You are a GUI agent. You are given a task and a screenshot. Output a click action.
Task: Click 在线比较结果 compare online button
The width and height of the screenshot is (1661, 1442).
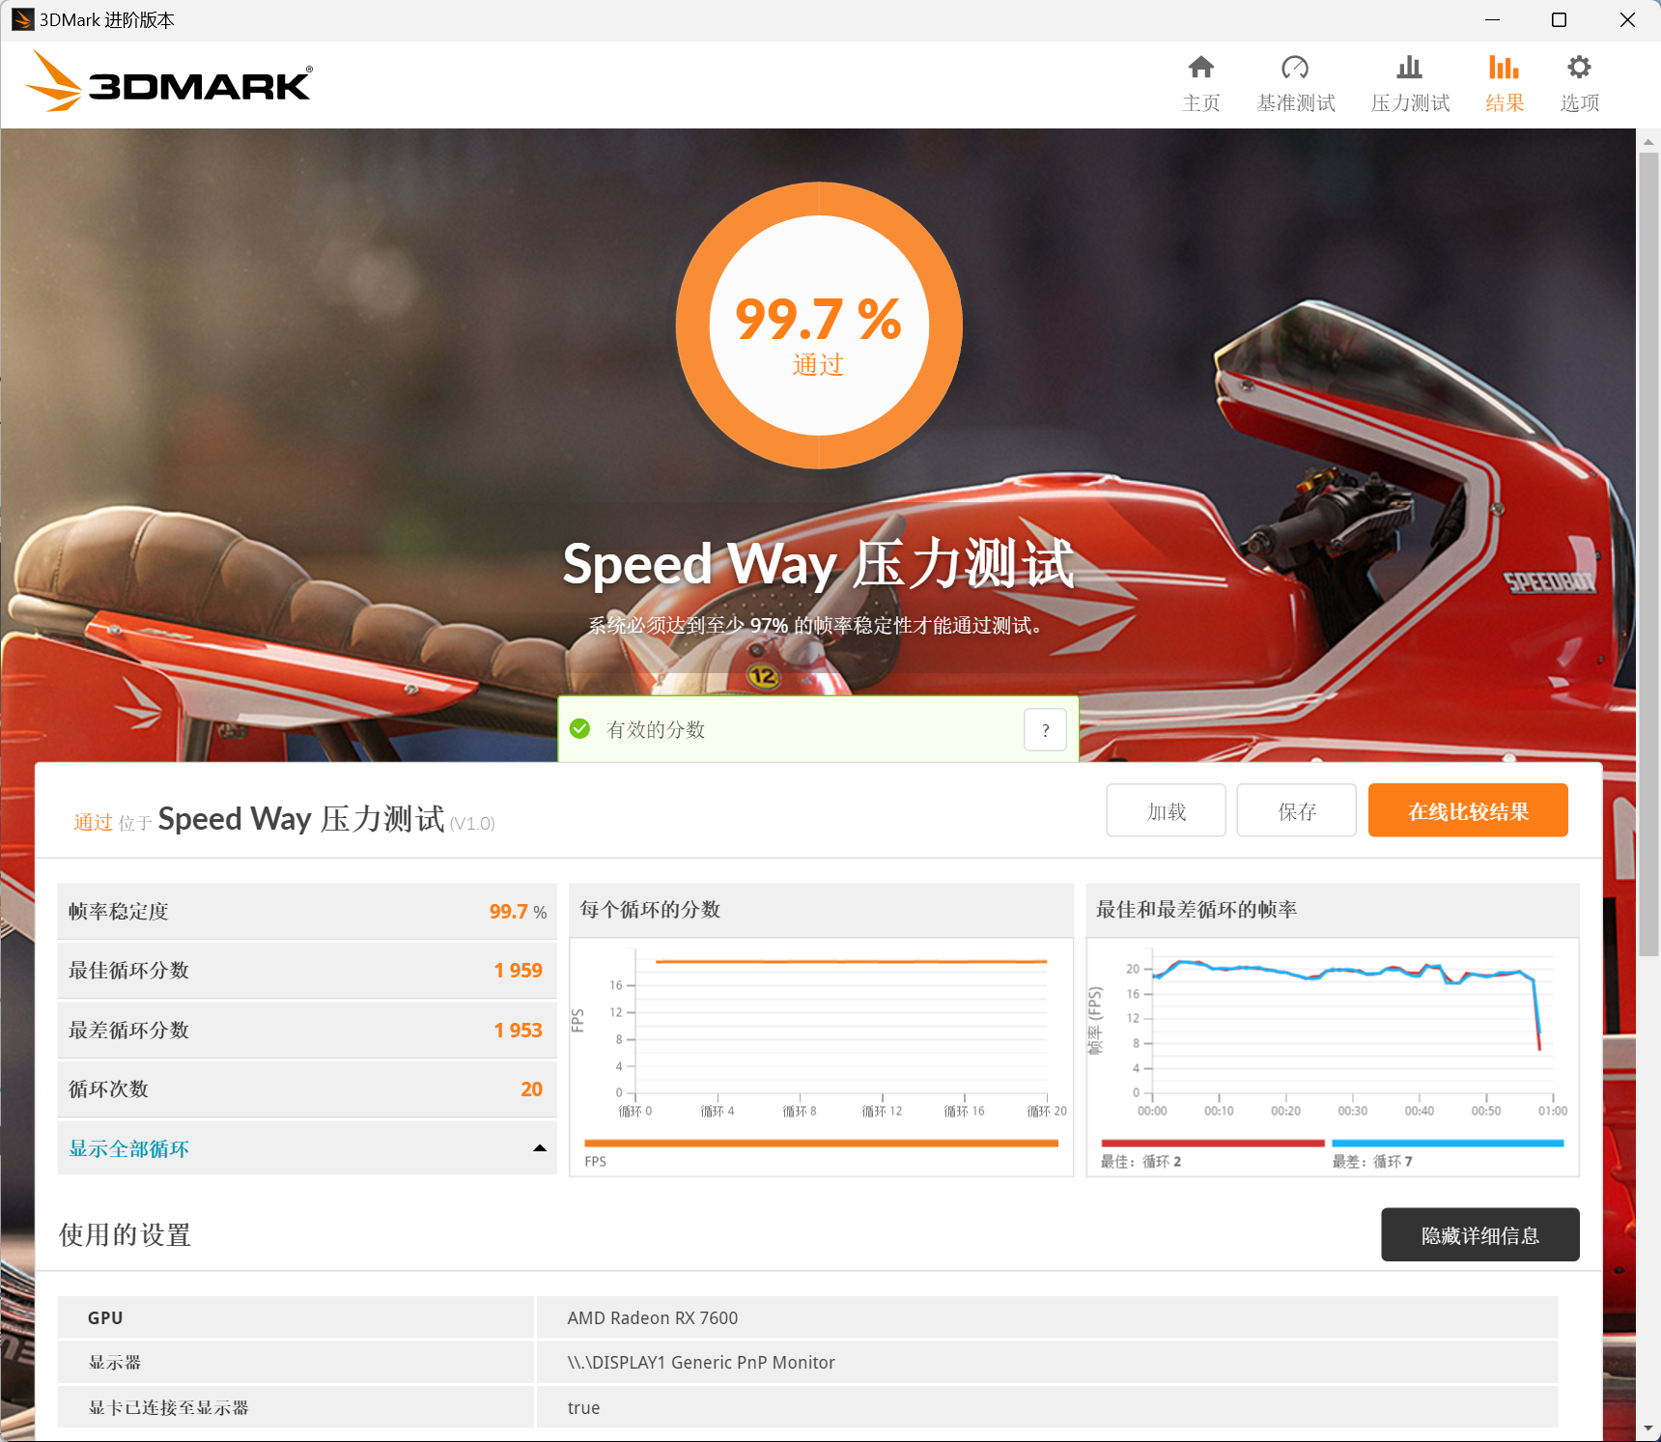click(x=1468, y=810)
